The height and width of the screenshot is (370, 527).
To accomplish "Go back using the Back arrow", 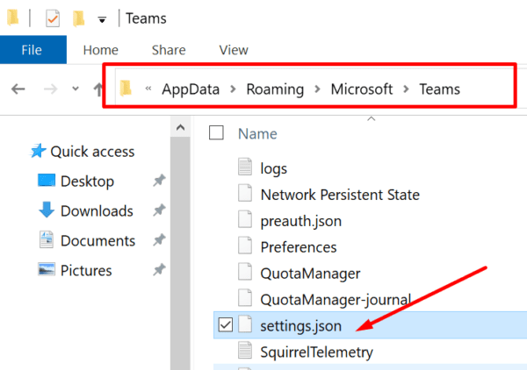I will (x=18, y=89).
